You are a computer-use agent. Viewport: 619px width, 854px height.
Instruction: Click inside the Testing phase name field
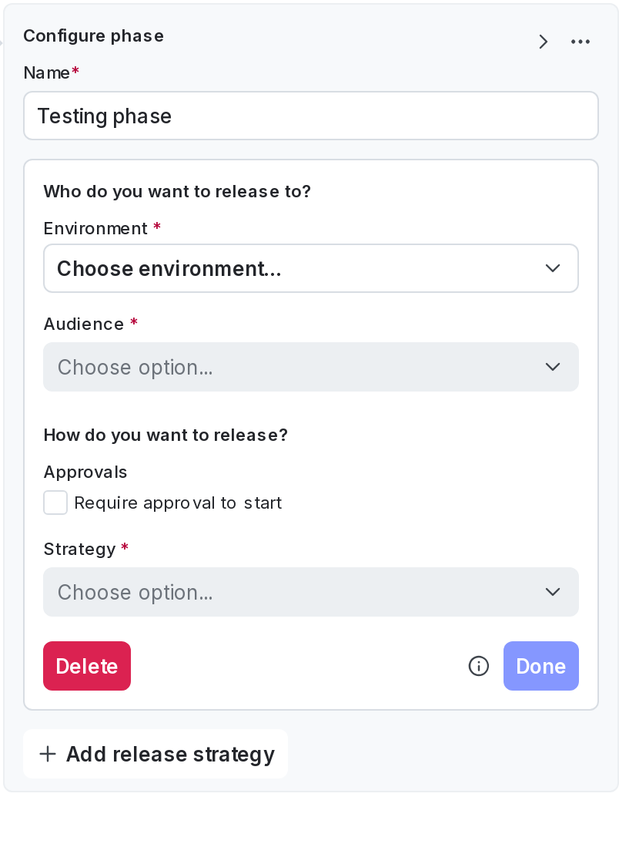(x=311, y=116)
